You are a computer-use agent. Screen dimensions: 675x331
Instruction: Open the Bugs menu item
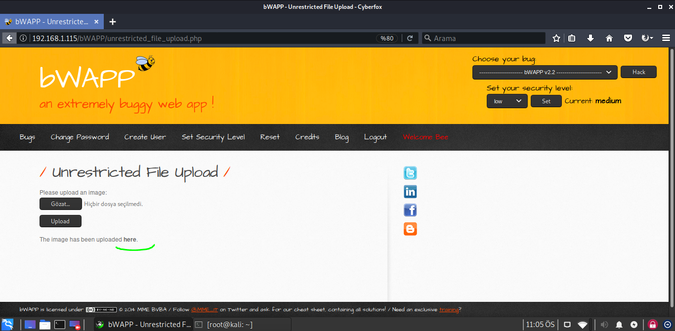pos(27,137)
